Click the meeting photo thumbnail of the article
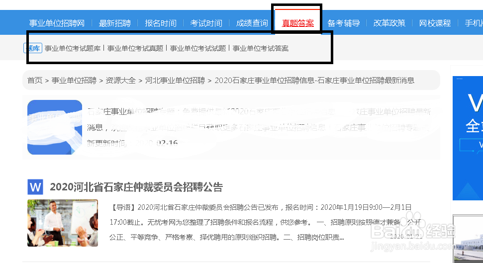 click(x=63, y=223)
